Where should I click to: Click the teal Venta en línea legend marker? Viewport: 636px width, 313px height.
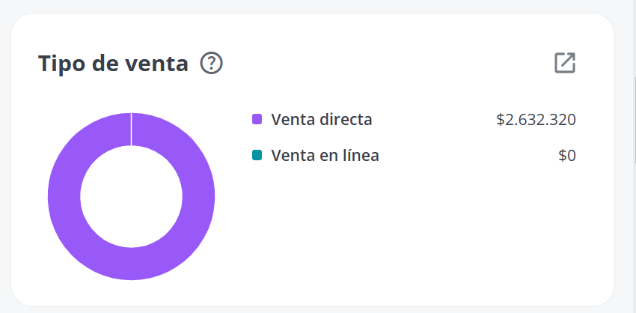point(257,155)
